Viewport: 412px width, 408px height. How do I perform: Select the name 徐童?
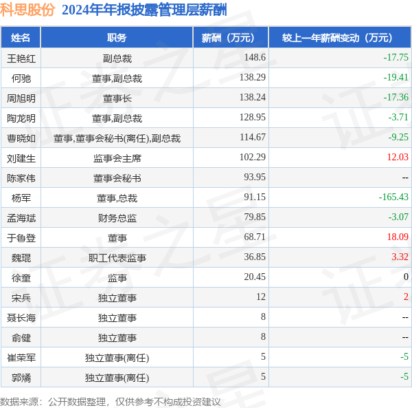21,278
